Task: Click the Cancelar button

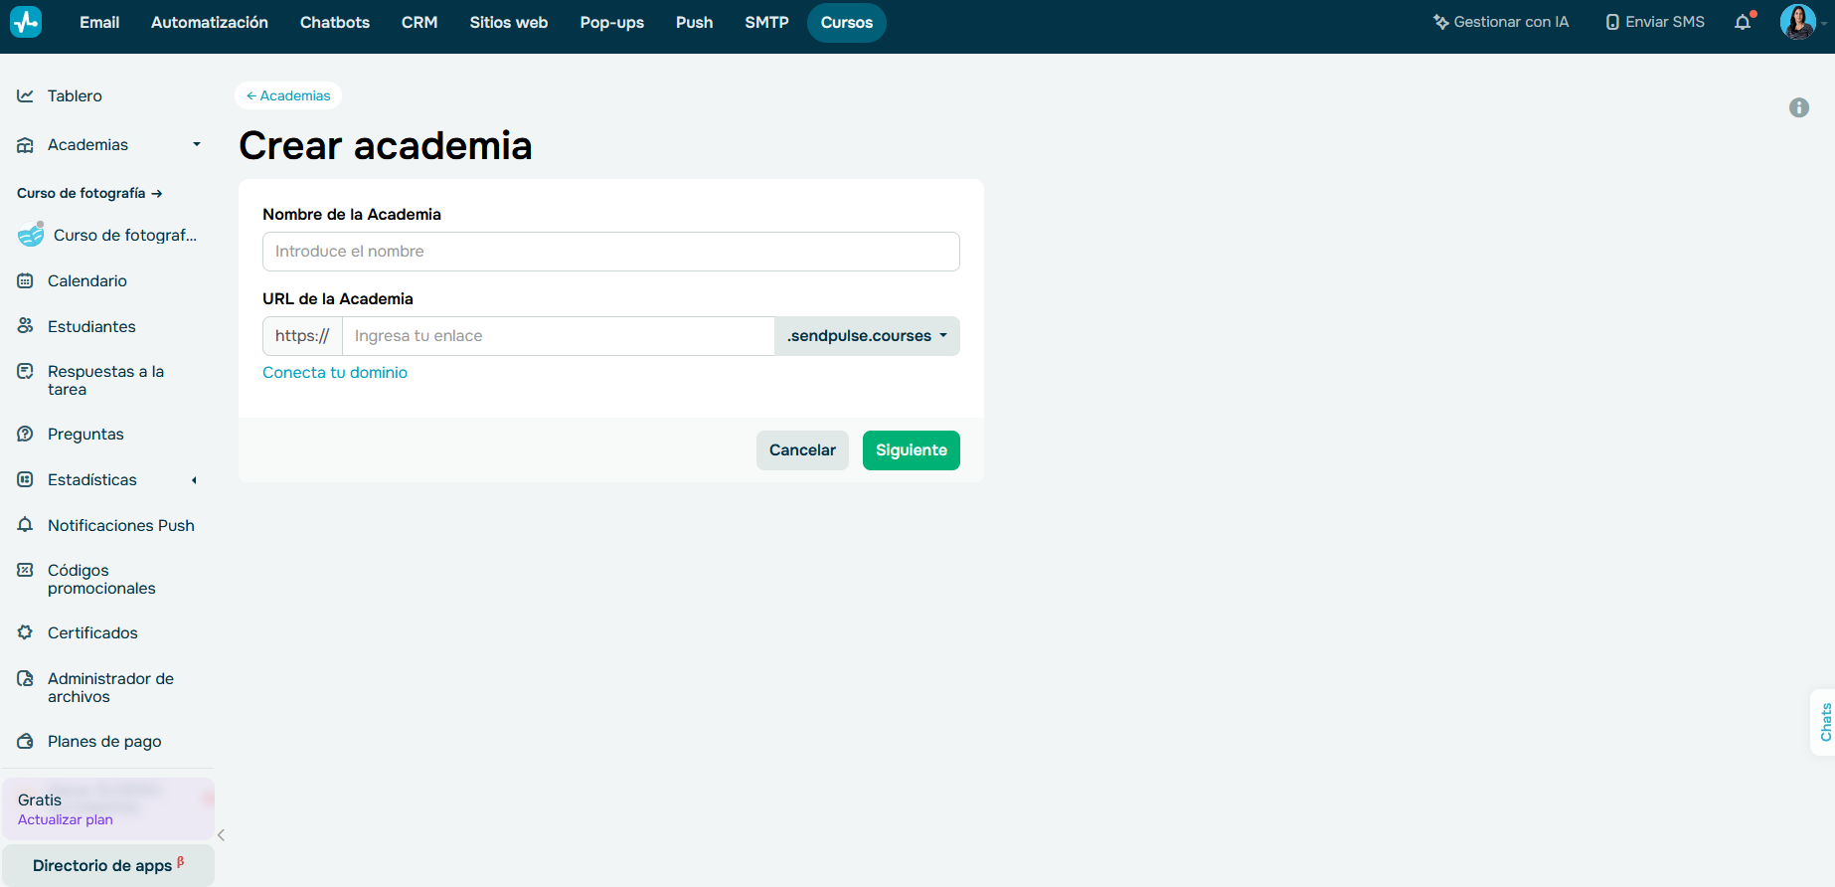Action: pos(802,450)
